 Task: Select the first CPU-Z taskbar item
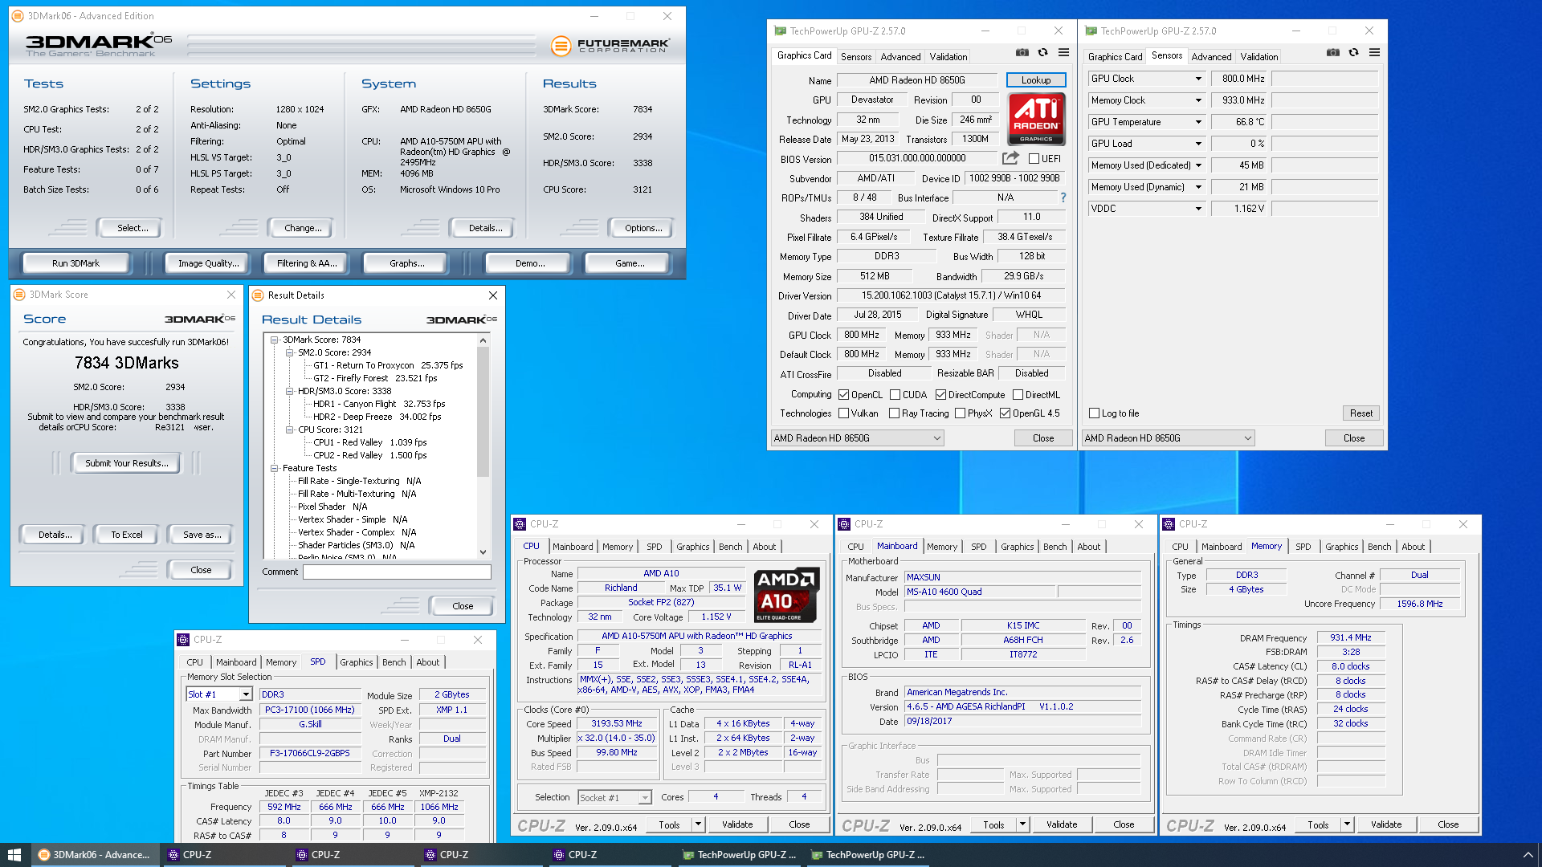tap(223, 855)
